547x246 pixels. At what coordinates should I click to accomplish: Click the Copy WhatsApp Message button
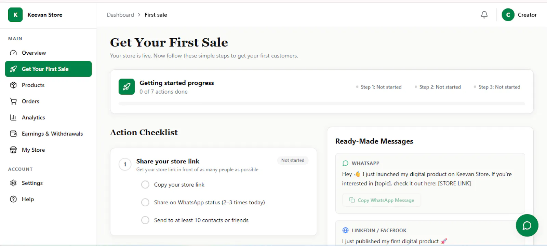382,200
